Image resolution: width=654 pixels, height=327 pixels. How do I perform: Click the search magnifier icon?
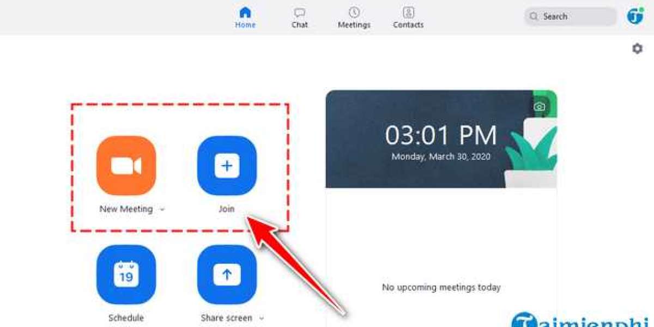[x=534, y=16]
